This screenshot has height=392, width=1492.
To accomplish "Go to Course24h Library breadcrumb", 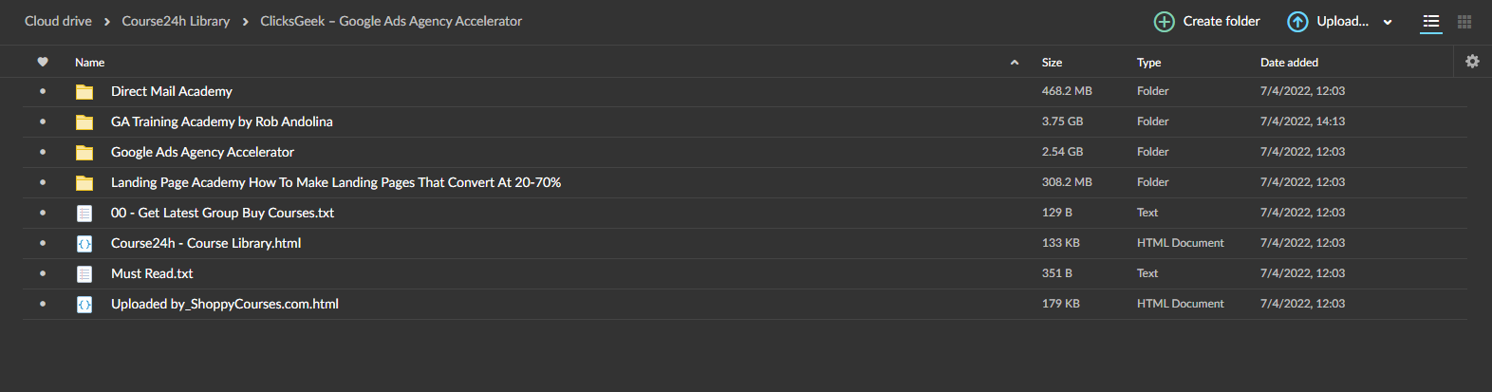I will pyautogui.click(x=176, y=21).
